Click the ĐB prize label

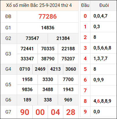[8, 17]
